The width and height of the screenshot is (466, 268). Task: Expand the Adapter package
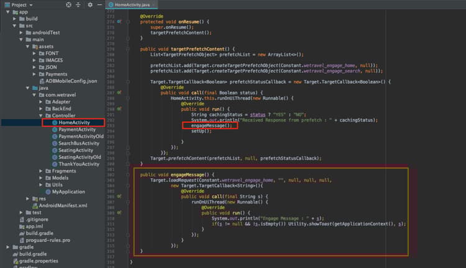click(41, 102)
